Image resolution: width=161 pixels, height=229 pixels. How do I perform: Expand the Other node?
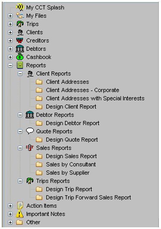pyautogui.click(x=10, y=222)
